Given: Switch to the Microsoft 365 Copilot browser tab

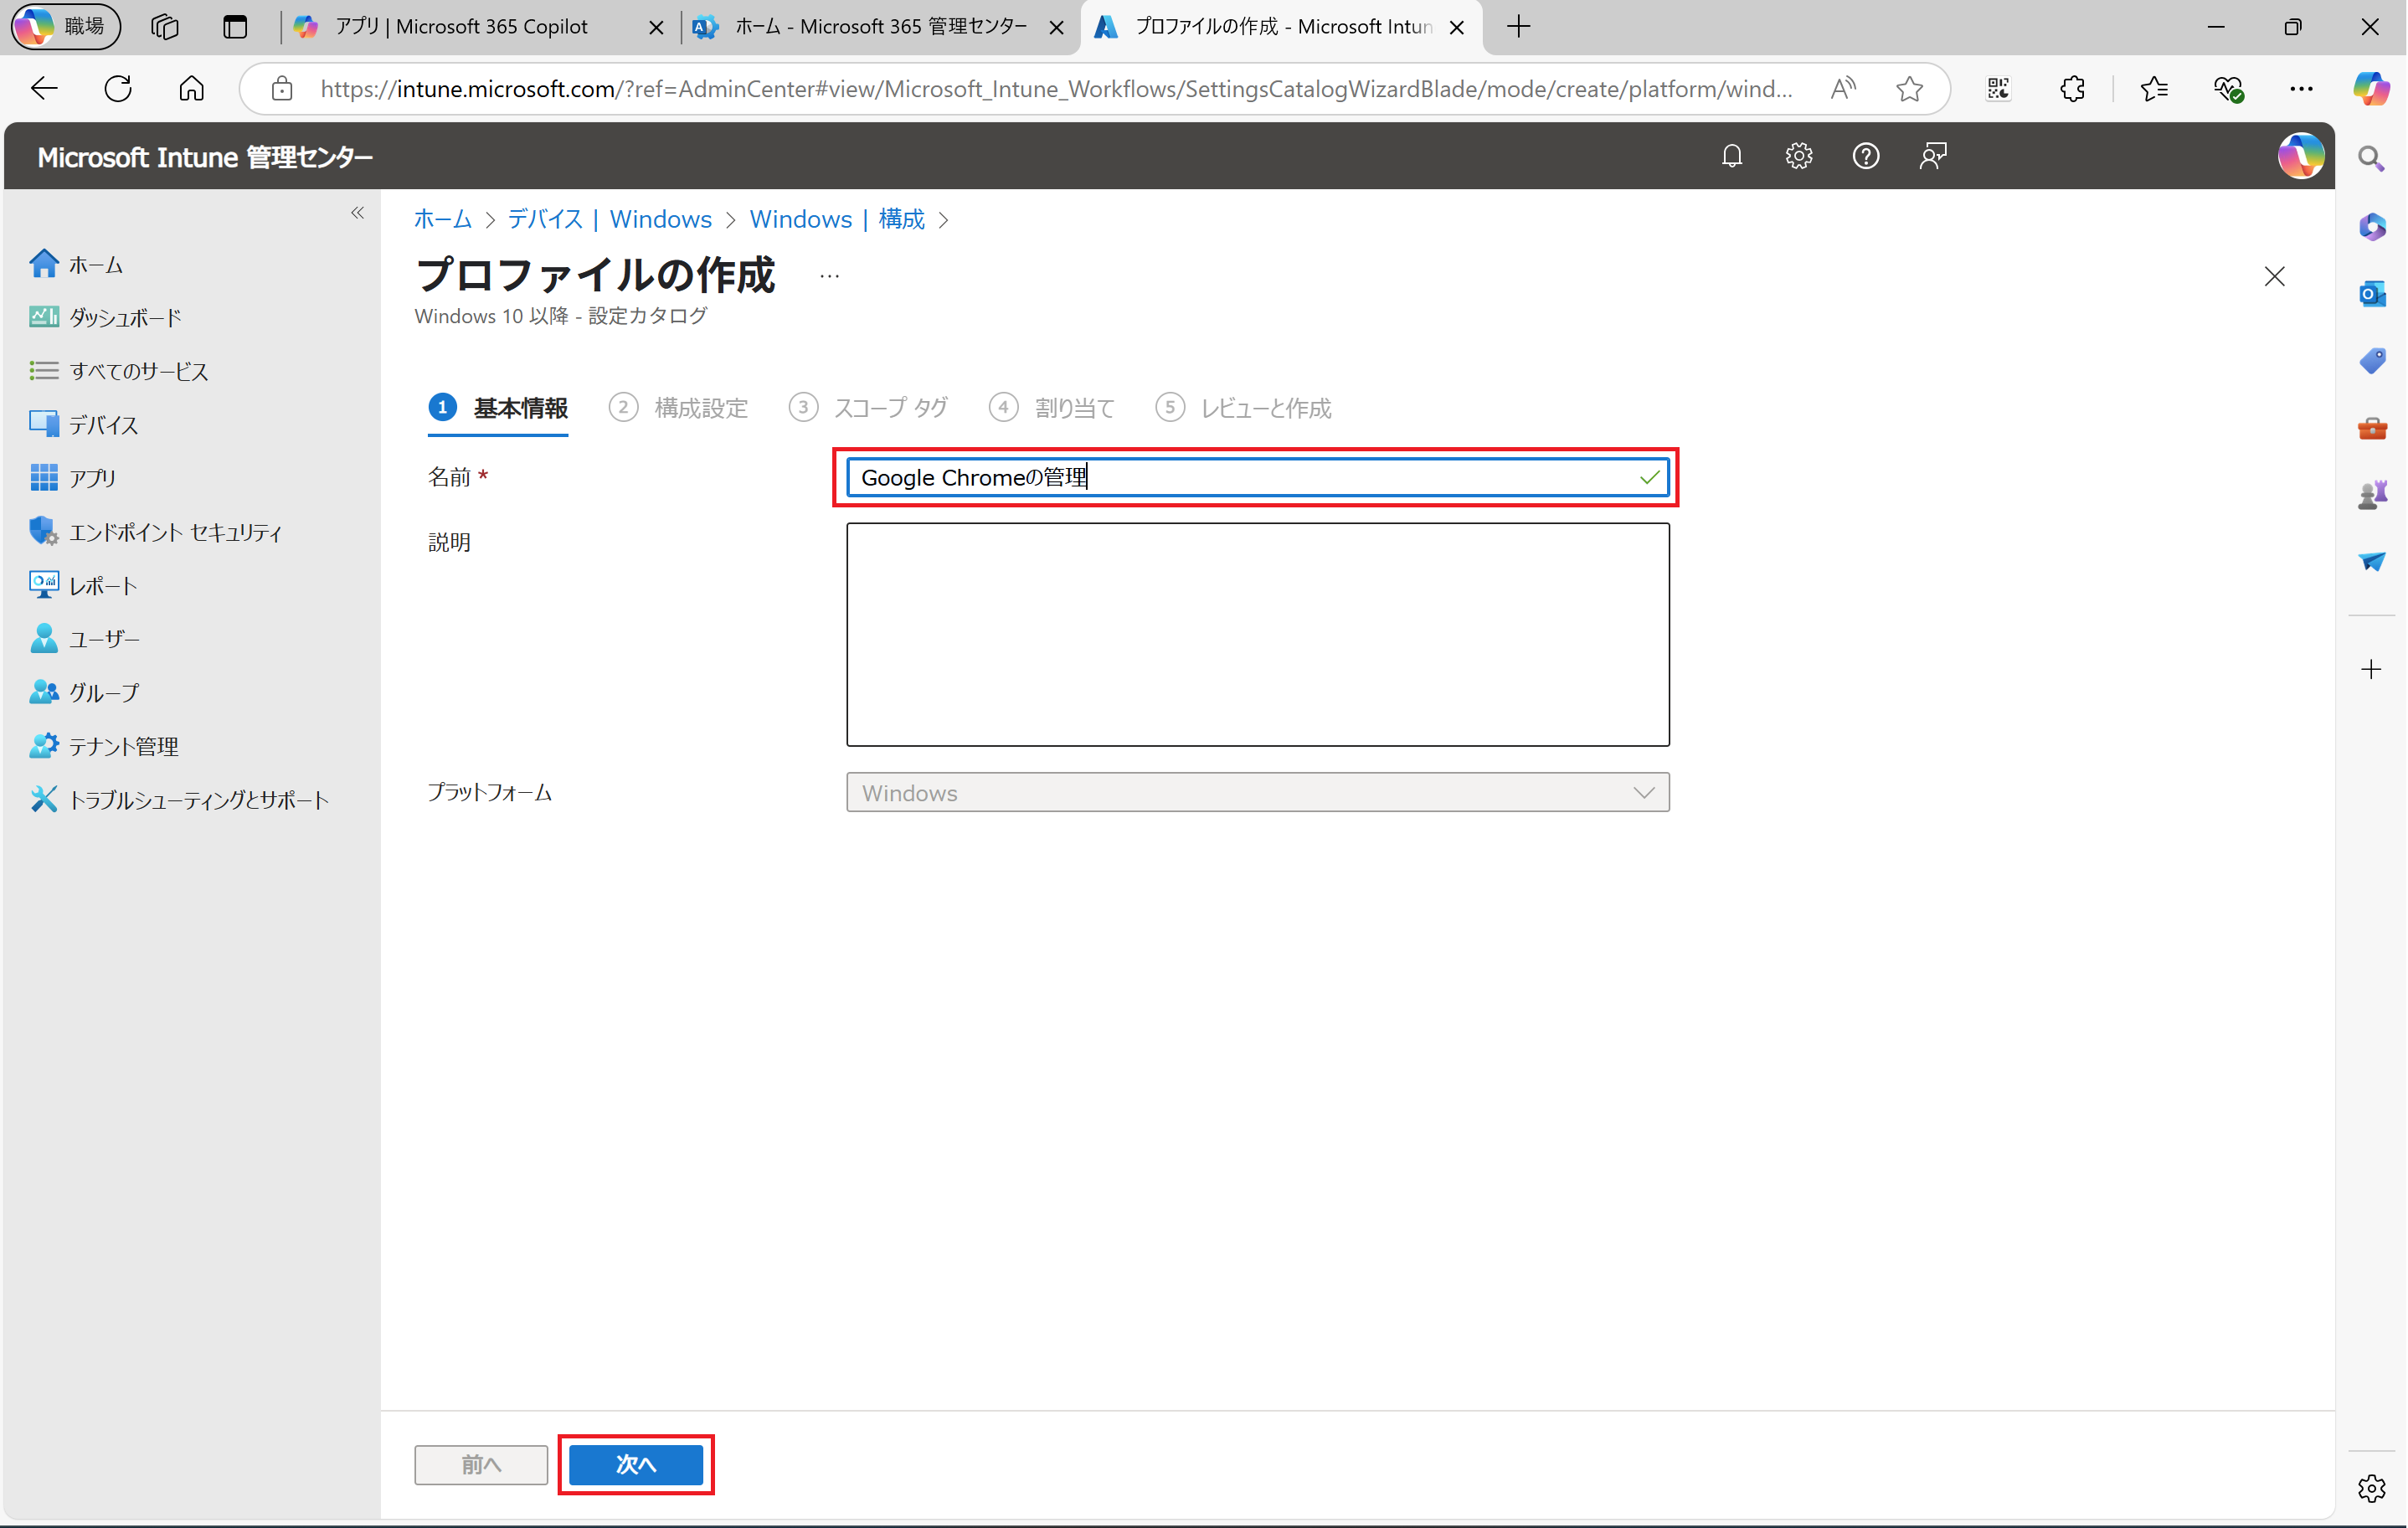Looking at the screenshot, I should pyautogui.click(x=461, y=27).
